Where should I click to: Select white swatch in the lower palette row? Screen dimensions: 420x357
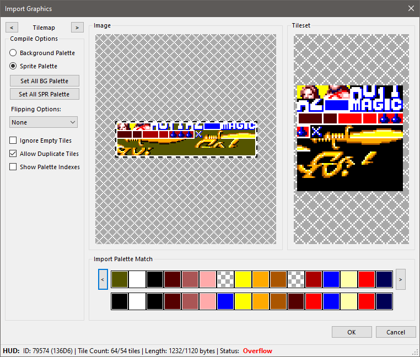137,301
